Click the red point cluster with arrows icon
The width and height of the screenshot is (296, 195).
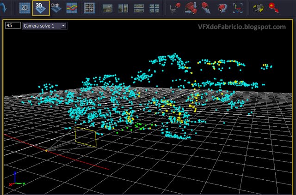coord(191,8)
